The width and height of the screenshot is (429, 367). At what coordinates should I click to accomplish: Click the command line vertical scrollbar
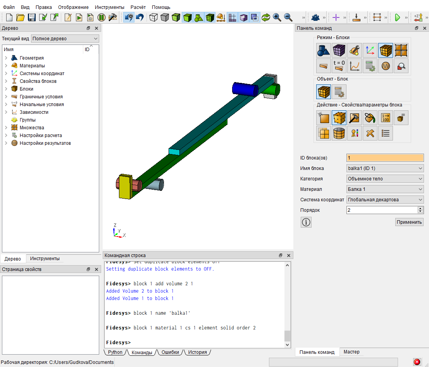[287, 305]
